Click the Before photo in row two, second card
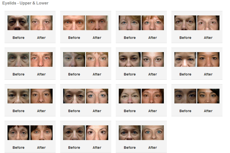Viewport: 230px width, 153px height. click(x=74, y=59)
